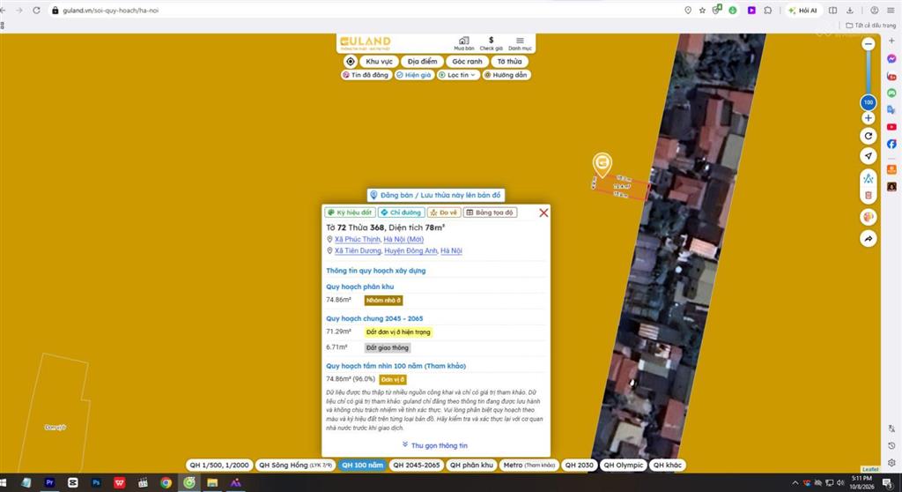
Task: Open Facebook in browser sidebar
Action: 891,144
